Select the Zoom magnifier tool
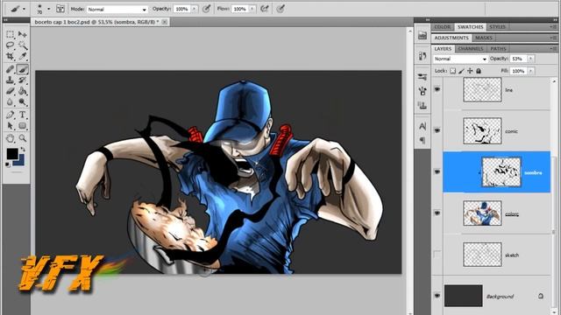Image resolution: width=561 pixels, height=315 pixels. click(23, 138)
